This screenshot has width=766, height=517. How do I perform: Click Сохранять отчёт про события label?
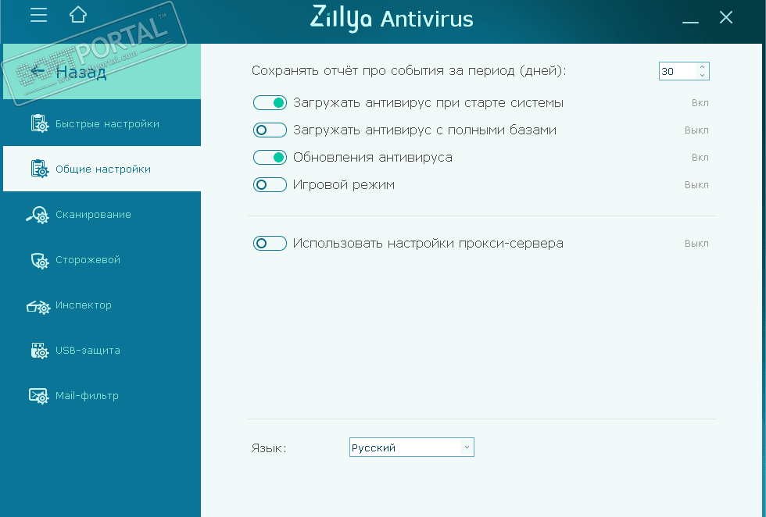coord(409,71)
